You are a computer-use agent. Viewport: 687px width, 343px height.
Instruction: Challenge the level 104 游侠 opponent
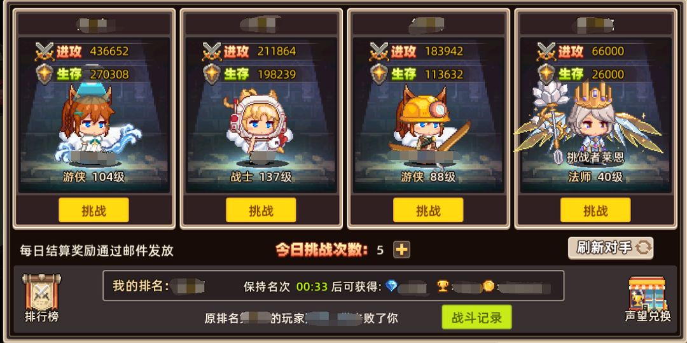coord(94,210)
